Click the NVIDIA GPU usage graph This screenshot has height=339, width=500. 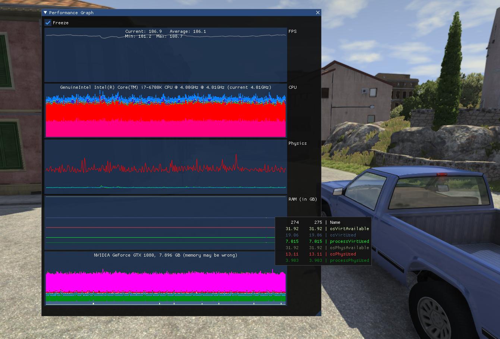[166, 279]
